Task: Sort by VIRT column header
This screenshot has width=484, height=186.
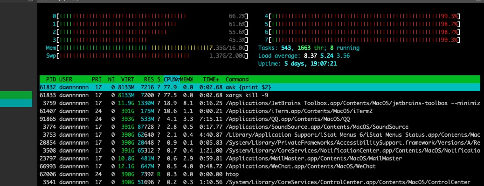Action: tap(128, 80)
